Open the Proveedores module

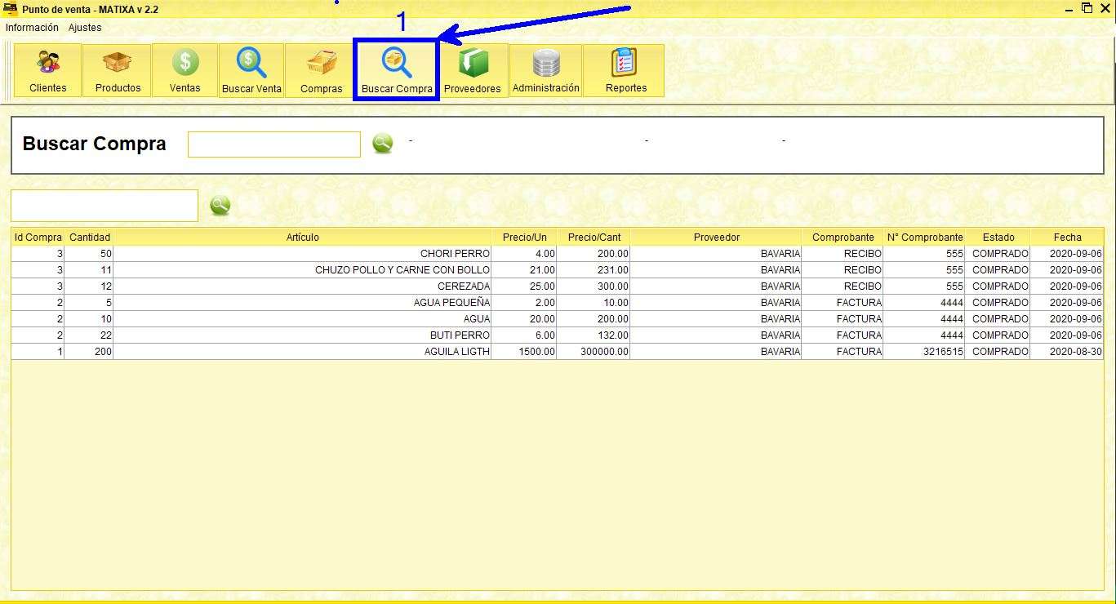(473, 69)
